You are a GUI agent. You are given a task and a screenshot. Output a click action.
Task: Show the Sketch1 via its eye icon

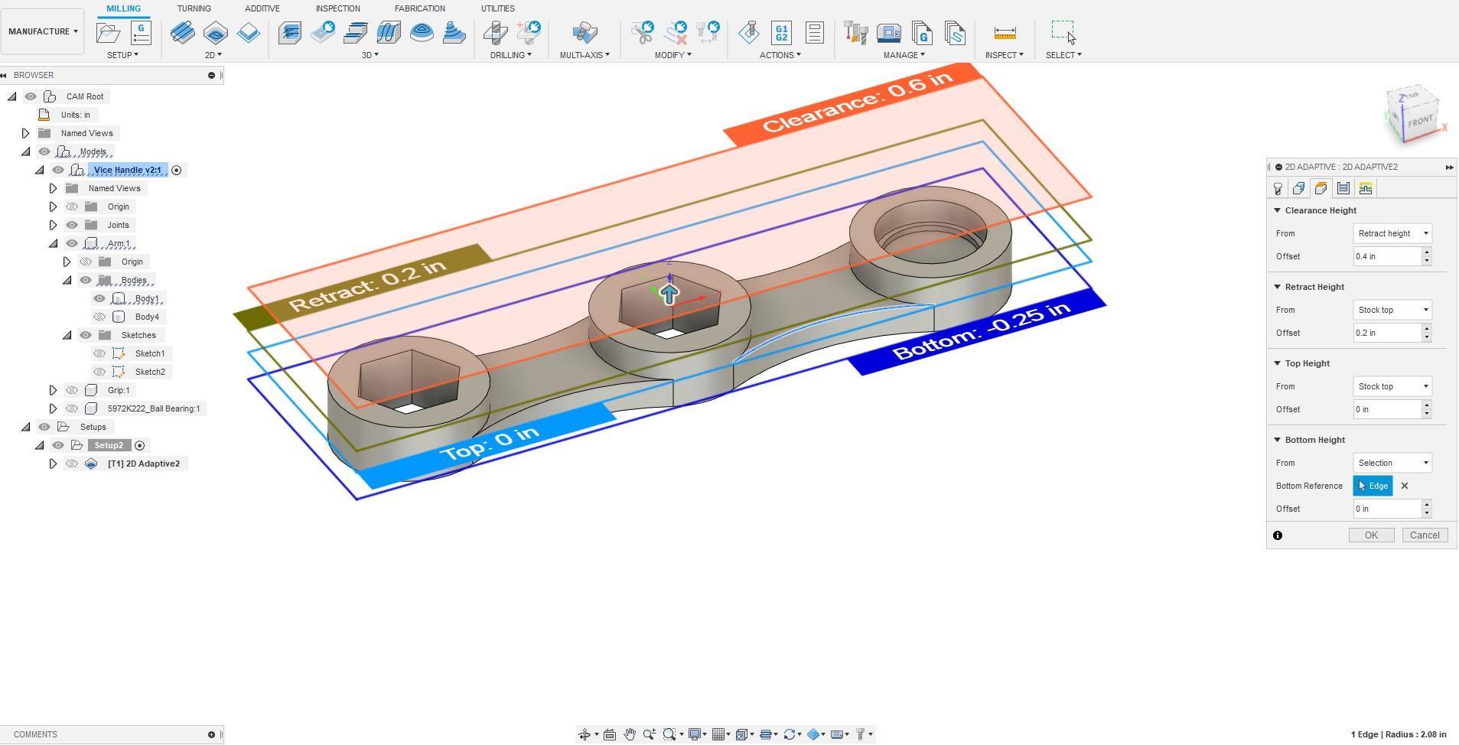[99, 353]
